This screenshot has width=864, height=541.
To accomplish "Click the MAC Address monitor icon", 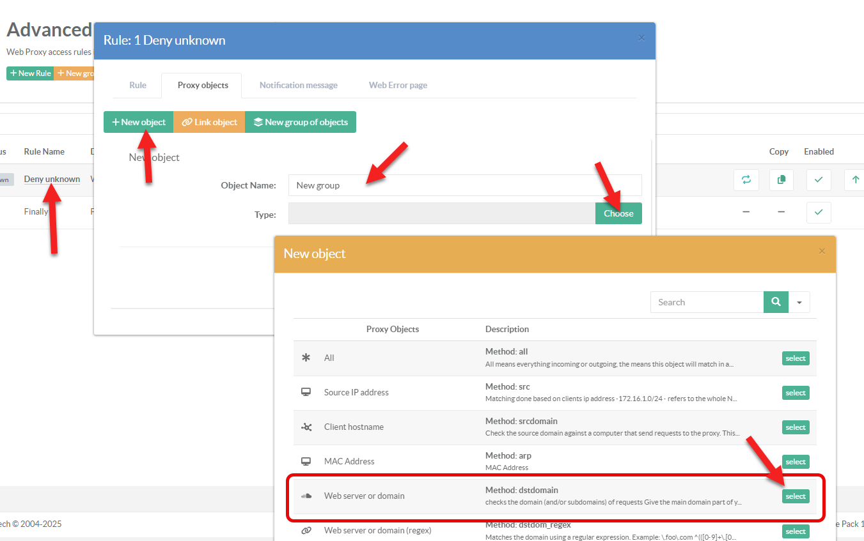I will pos(306,461).
